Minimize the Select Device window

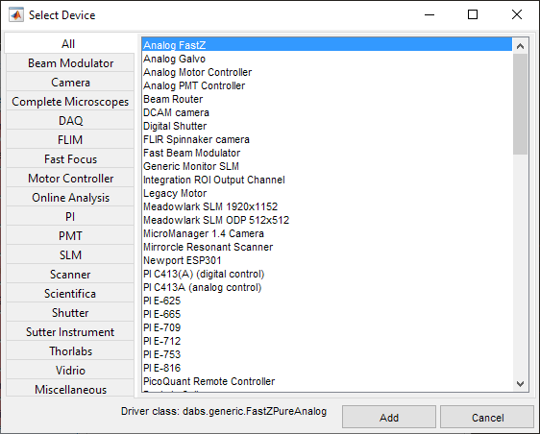coord(430,14)
